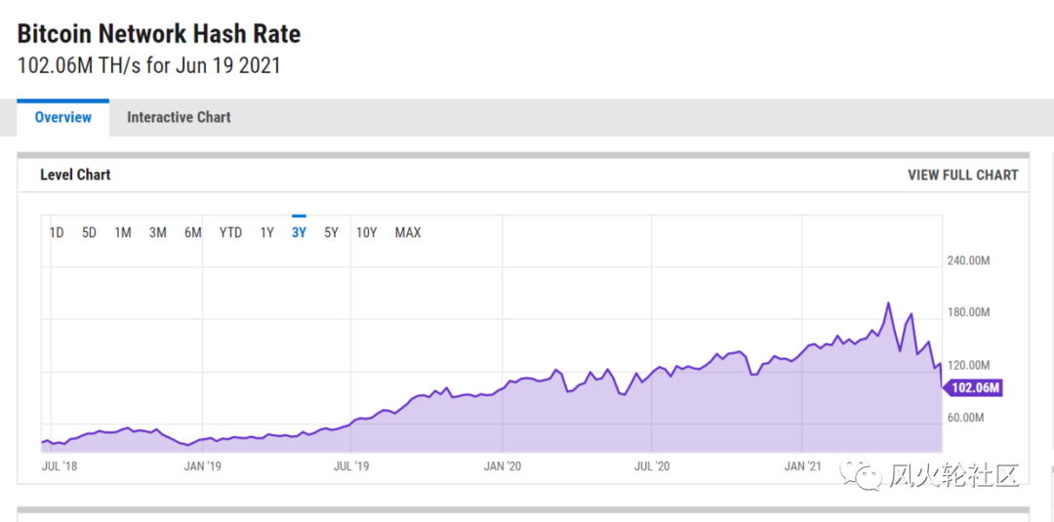The image size is (1054, 522).
Task: Open the Interactive Chart tab
Action: [x=179, y=117]
